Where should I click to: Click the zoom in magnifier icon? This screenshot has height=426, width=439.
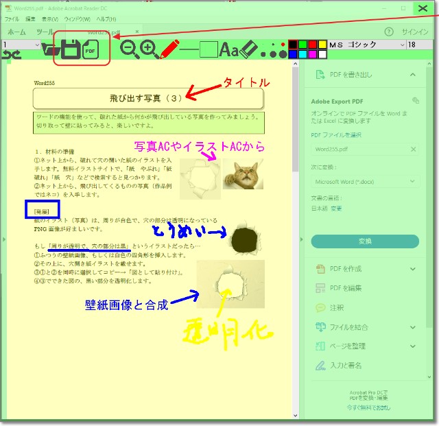click(148, 49)
